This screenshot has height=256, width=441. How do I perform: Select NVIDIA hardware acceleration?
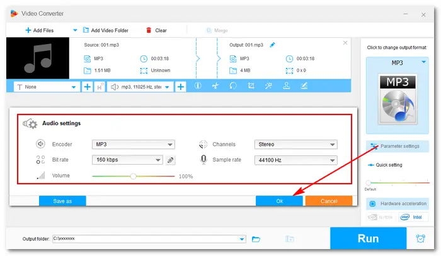pos(381,217)
